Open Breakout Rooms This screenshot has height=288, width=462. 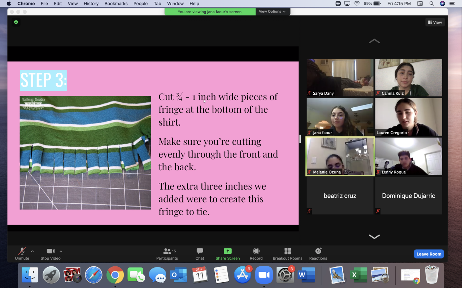[x=287, y=254]
